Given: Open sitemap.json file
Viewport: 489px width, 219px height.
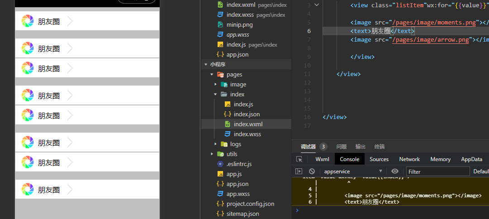Looking at the screenshot, I should click(x=247, y=214).
